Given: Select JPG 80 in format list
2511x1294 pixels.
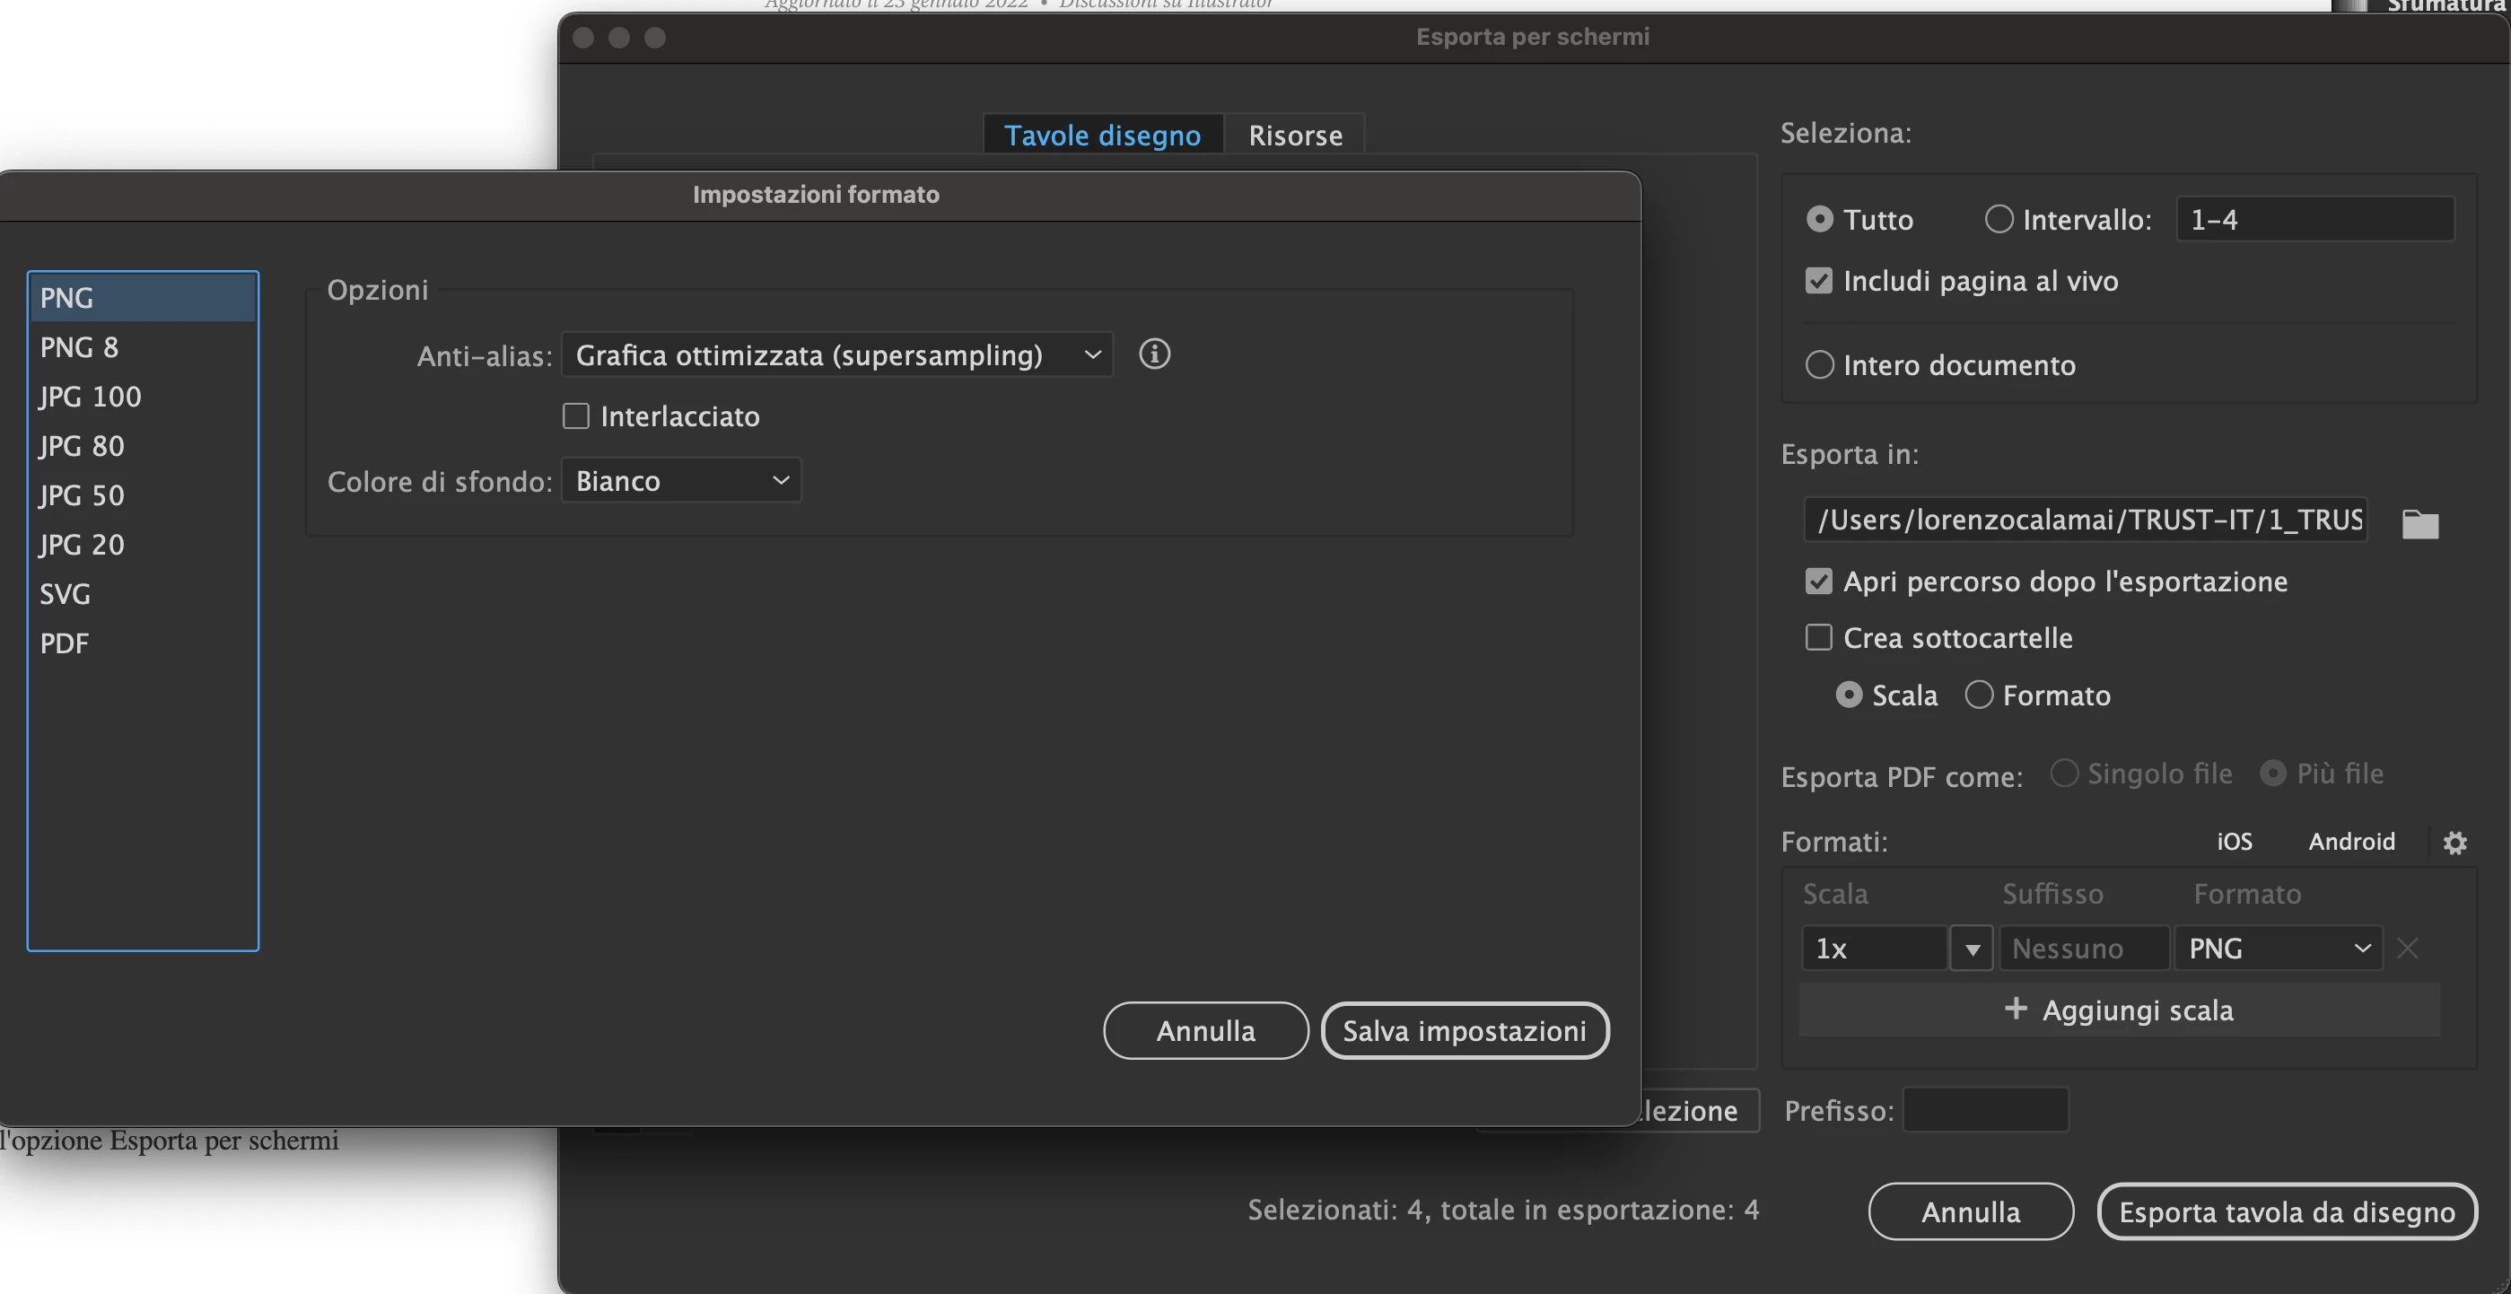Looking at the screenshot, I should 82,446.
